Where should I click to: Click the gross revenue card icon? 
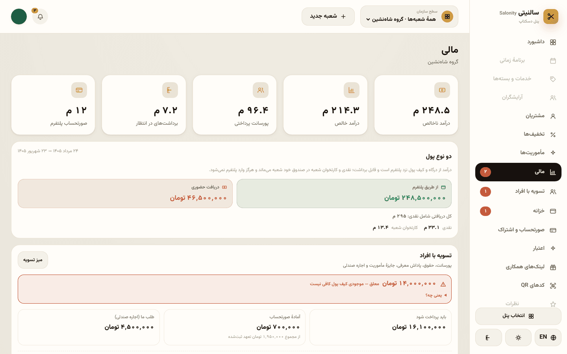[442, 90]
